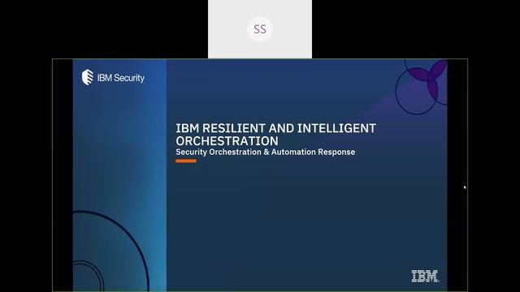This screenshot has width=520, height=292.
Task: Click "Security Orchestration & Automation Response" subtitle
Action: [266, 152]
